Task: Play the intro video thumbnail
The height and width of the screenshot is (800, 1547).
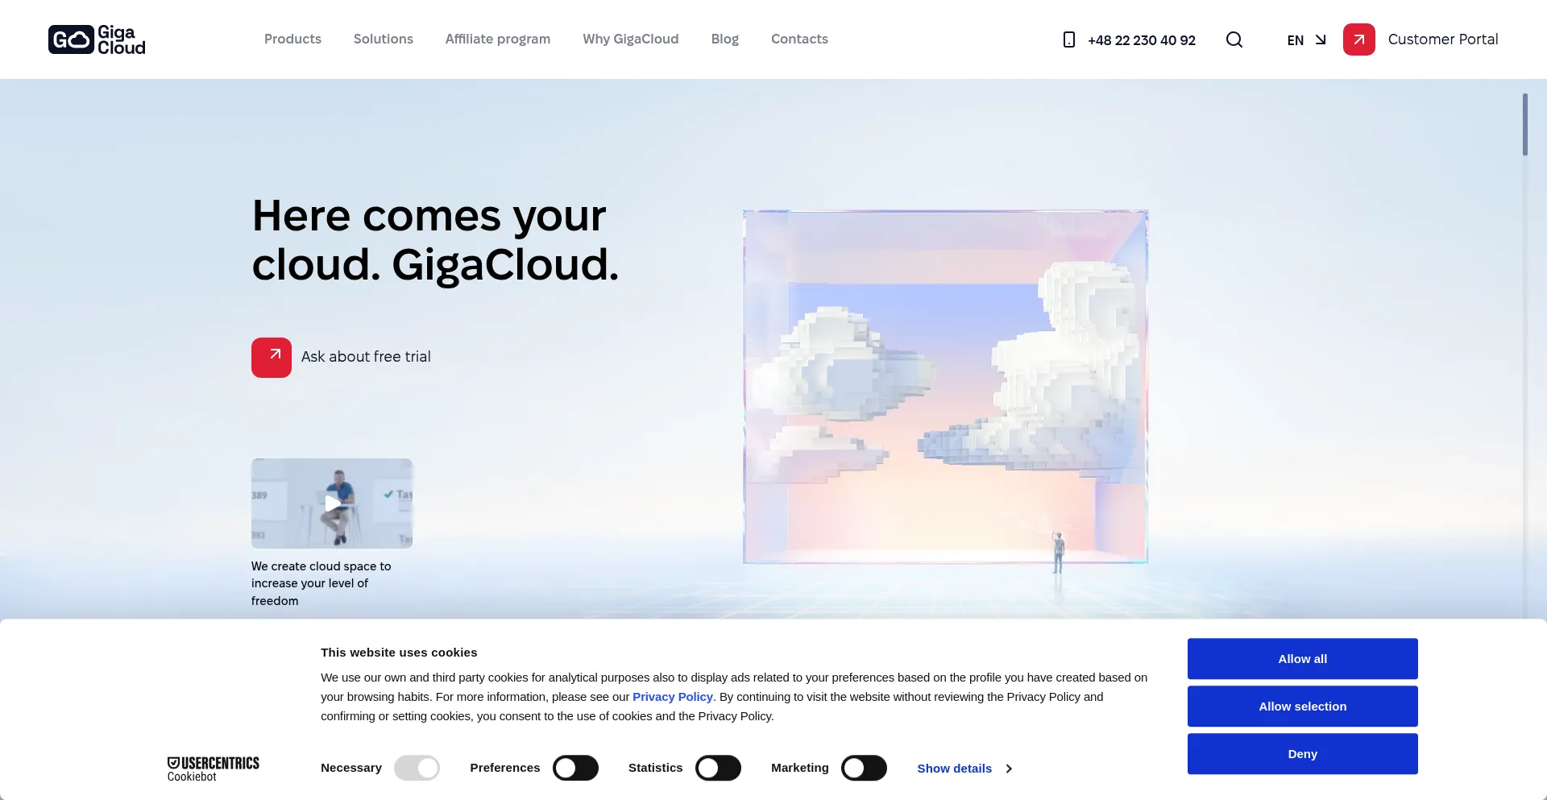Action: pyautogui.click(x=332, y=504)
